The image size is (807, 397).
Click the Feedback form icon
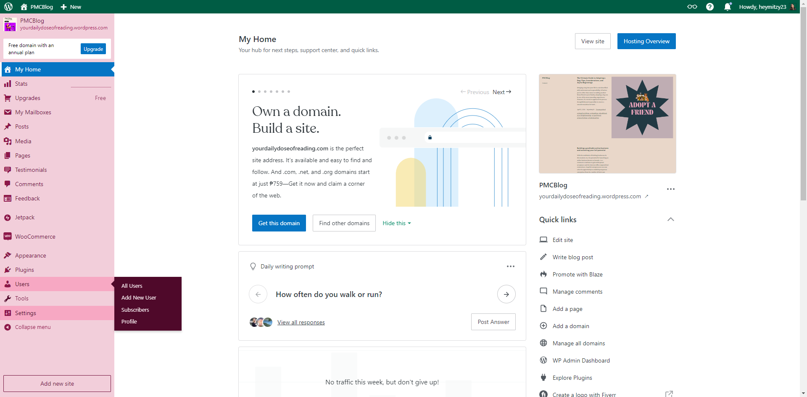point(8,198)
